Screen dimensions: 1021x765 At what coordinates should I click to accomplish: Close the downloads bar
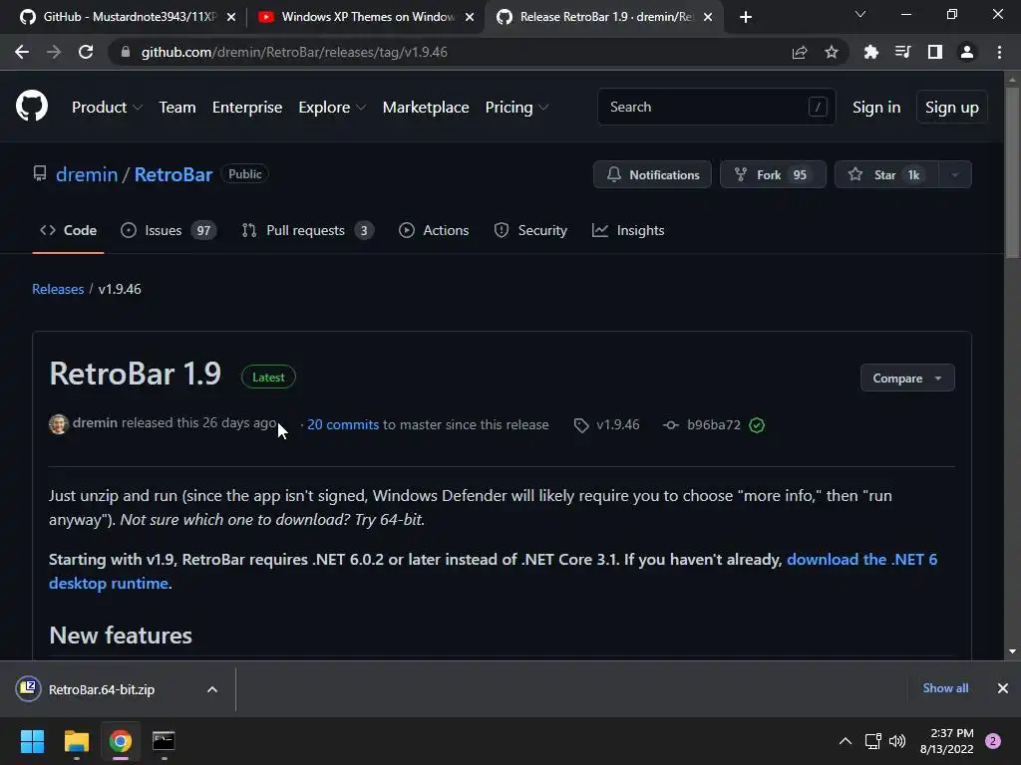coord(1003,688)
